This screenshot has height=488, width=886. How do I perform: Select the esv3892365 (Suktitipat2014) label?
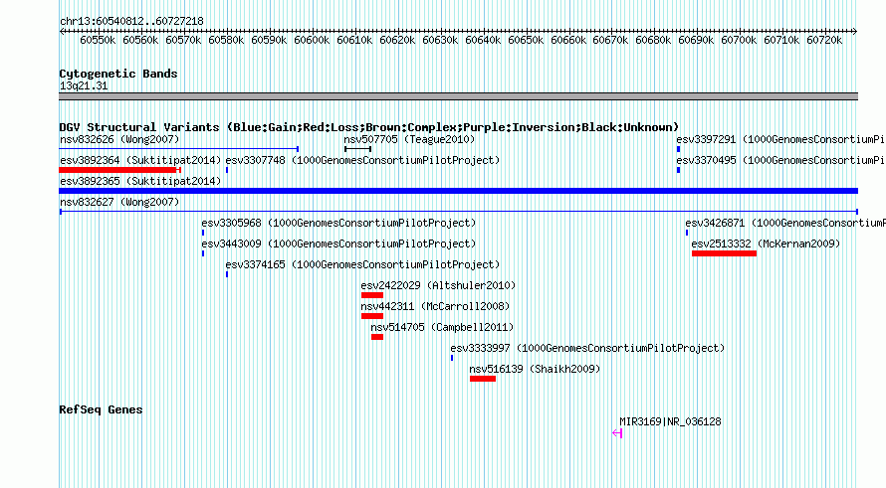tap(140, 181)
